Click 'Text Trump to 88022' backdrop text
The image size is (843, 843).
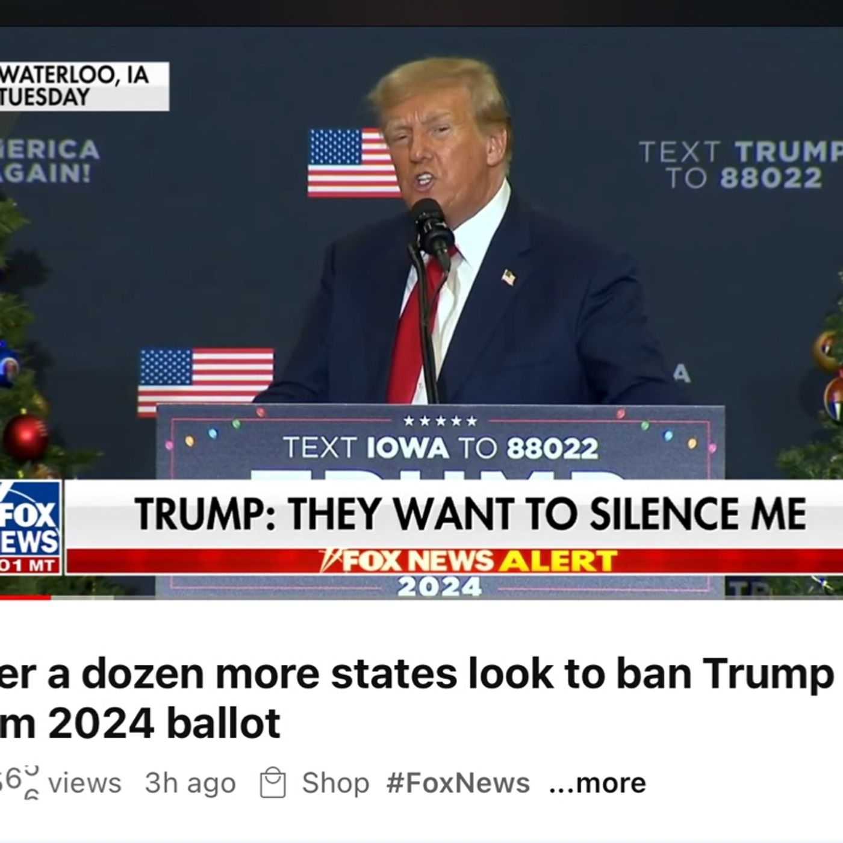click(741, 164)
